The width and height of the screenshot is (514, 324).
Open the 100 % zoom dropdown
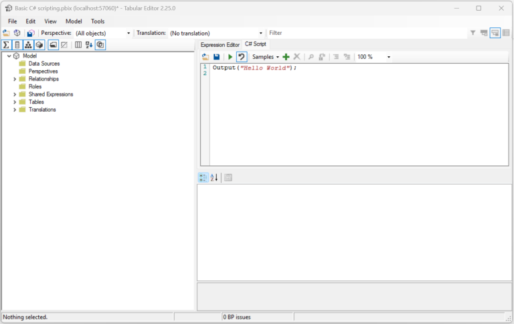389,57
